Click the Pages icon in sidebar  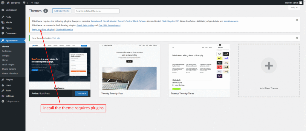coord(3,28)
